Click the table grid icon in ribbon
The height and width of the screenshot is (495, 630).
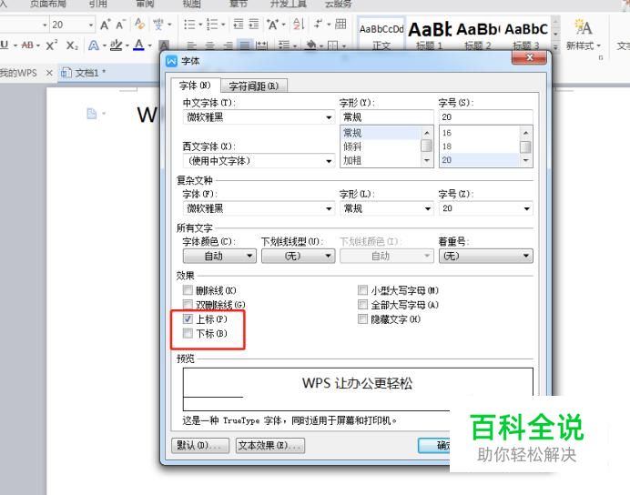(340, 24)
